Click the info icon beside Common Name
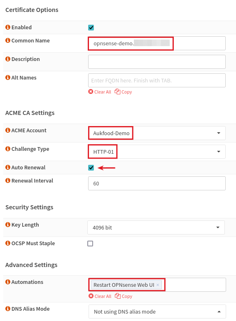236x321 pixels. pyautogui.click(x=8, y=40)
